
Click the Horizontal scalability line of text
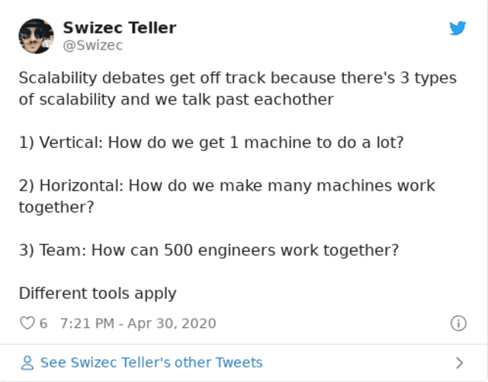[226, 196]
